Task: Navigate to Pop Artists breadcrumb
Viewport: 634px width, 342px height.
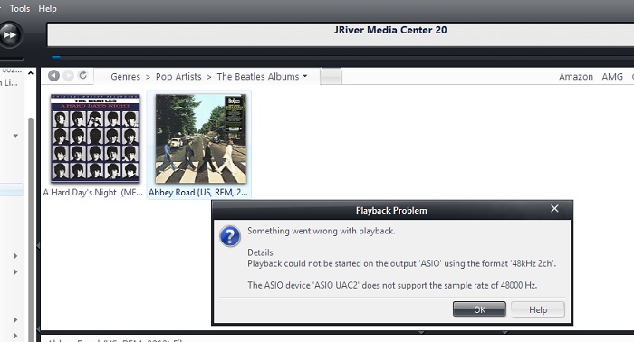Action: tap(178, 76)
